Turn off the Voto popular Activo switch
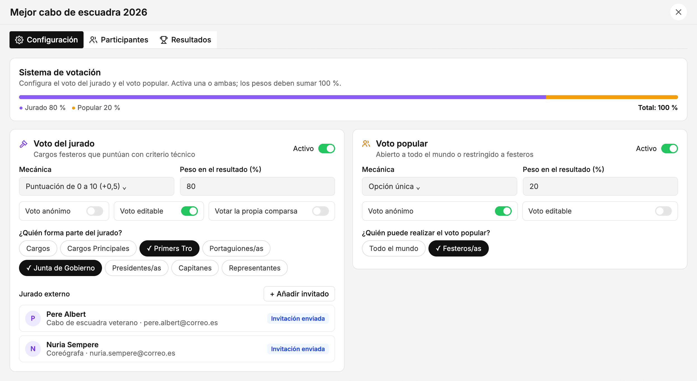The height and width of the screenshot is (381, 697). pyautogui.click(x=669, y=148)
